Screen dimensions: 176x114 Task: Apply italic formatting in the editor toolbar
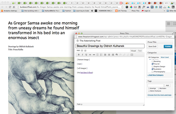pyautogui.click(x=83, y=55)
